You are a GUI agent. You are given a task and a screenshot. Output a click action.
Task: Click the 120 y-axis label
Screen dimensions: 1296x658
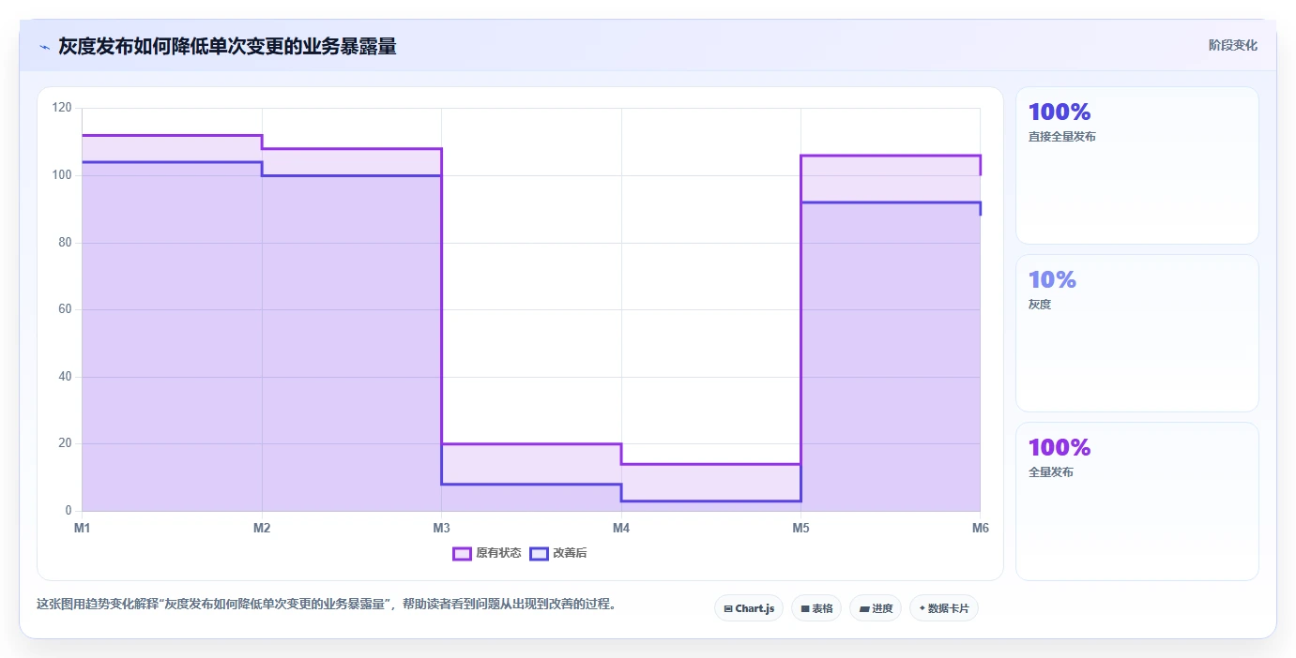click(x=62, y=108)
